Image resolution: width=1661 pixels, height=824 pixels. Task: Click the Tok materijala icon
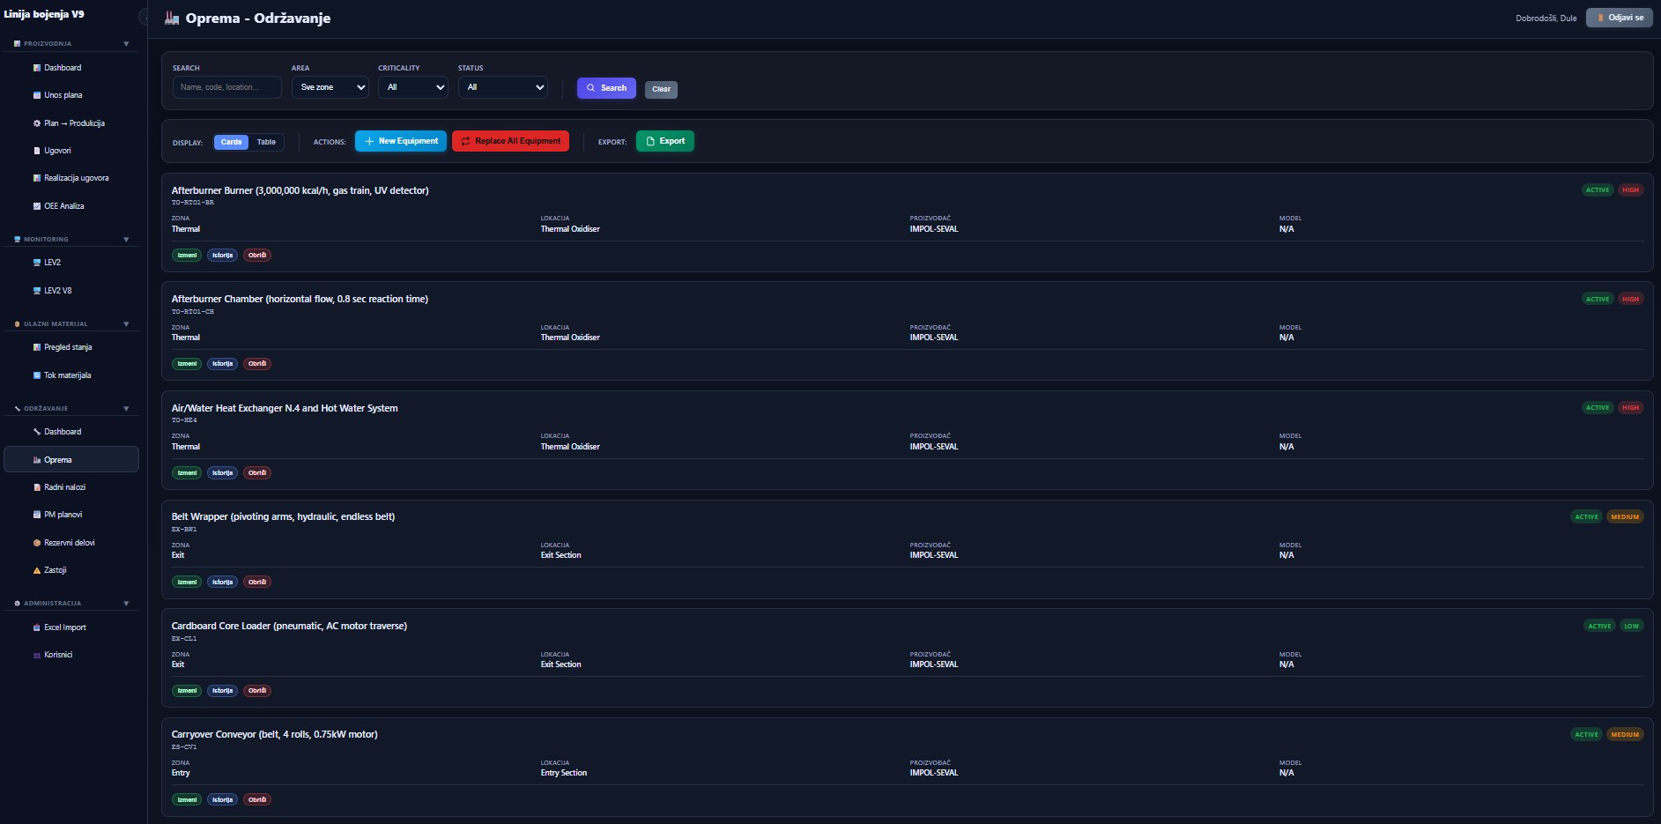tap(37, 375)
